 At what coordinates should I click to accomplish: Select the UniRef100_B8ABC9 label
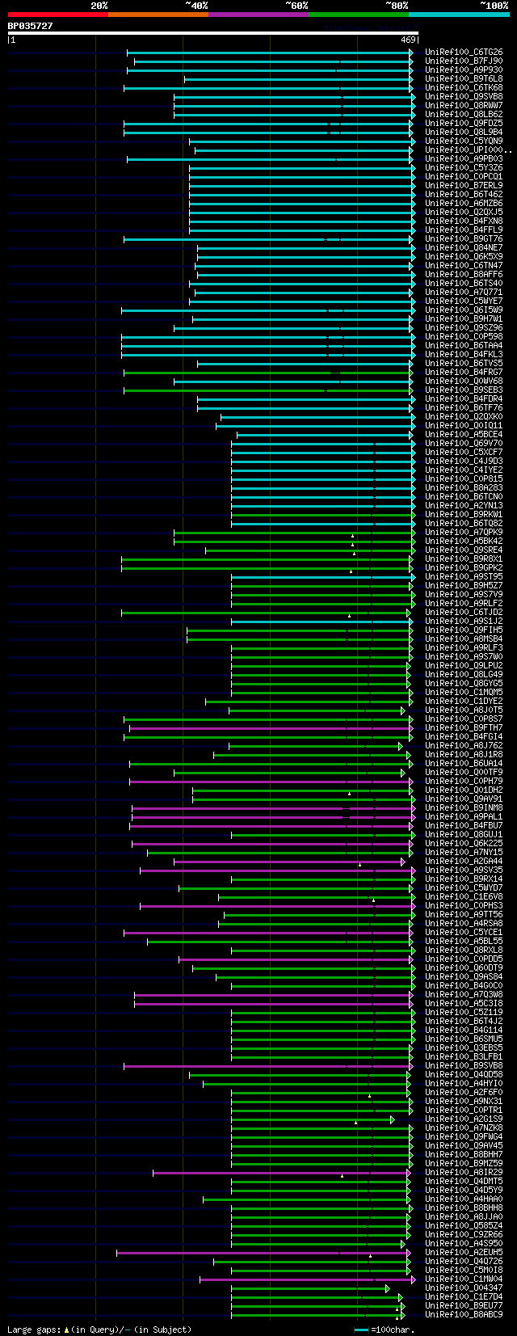(x=464, y=1314)
